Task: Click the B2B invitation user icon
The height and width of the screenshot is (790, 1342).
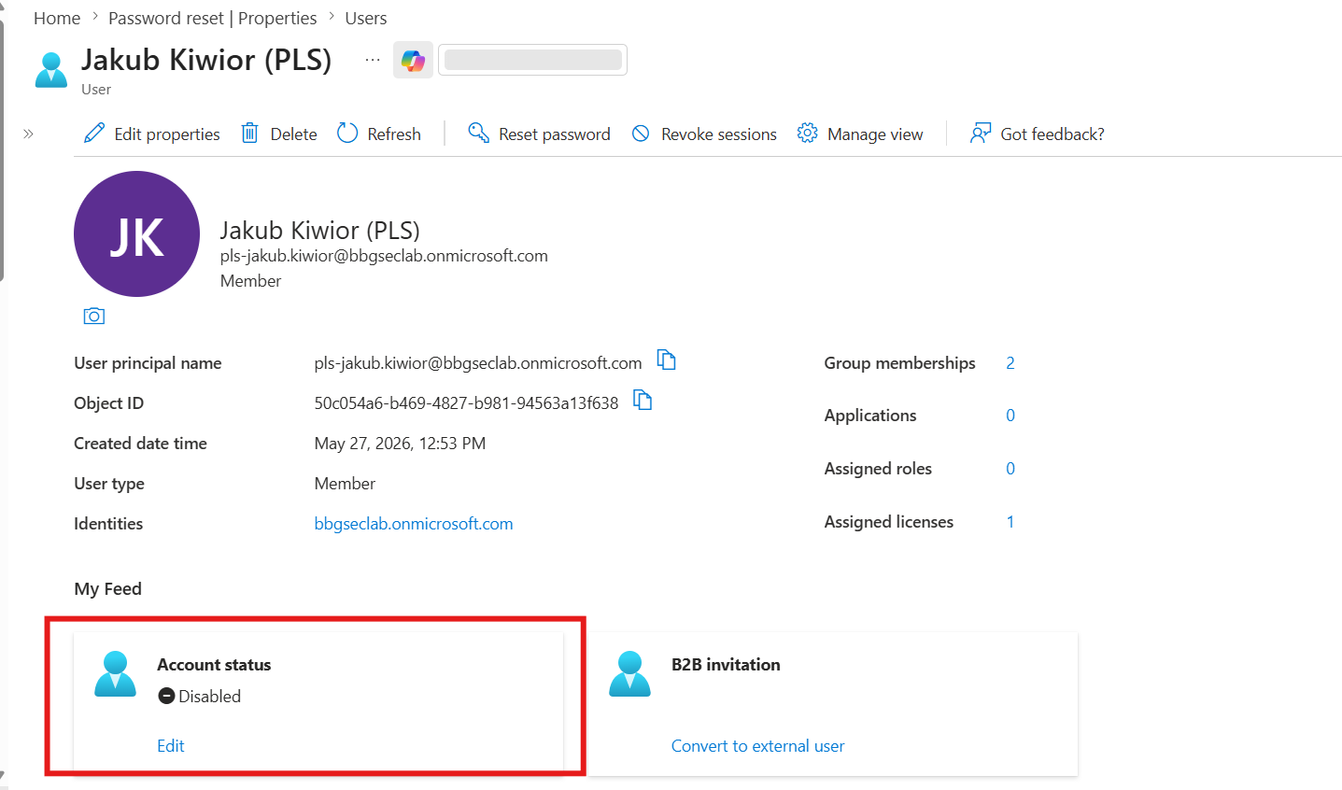Action: click(x=629, y=674)
